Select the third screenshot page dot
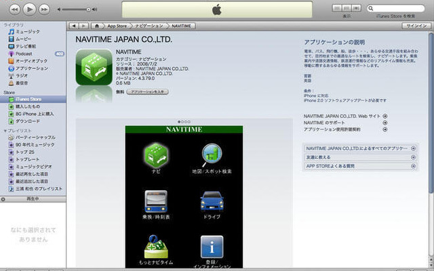 (186, 122)
